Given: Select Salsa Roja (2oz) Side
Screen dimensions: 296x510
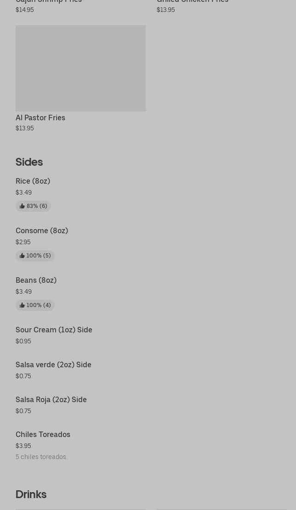Looking at the screenshot, I should click(x=51, y=399).
